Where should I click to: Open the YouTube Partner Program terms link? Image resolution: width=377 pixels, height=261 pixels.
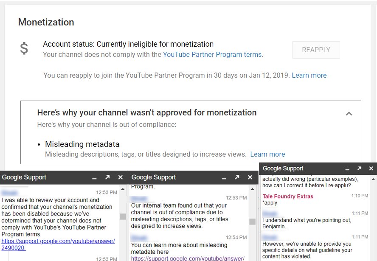(212, 55)
